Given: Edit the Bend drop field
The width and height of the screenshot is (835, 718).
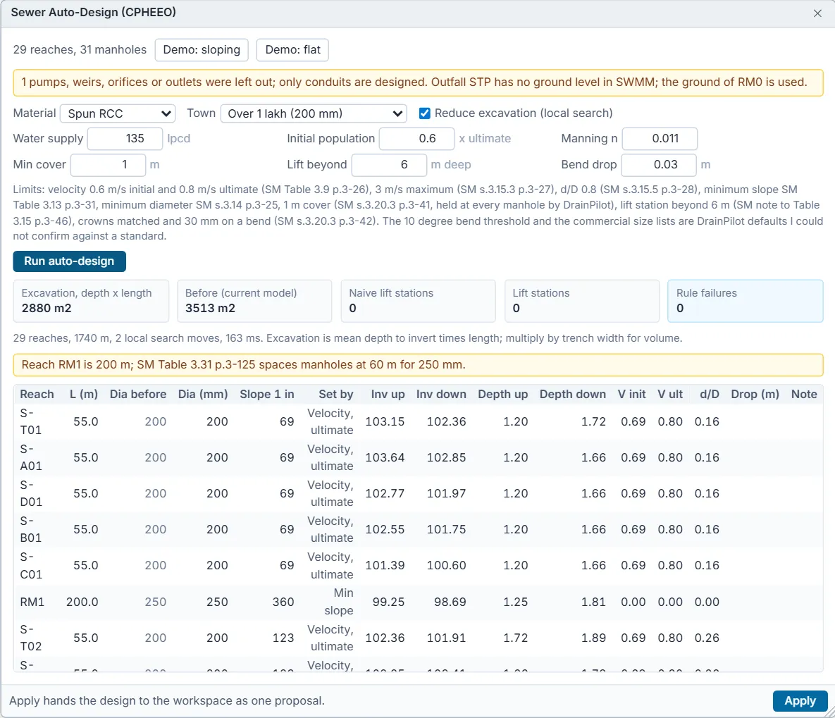Looking at the screenshot, I should coord(659,165).
